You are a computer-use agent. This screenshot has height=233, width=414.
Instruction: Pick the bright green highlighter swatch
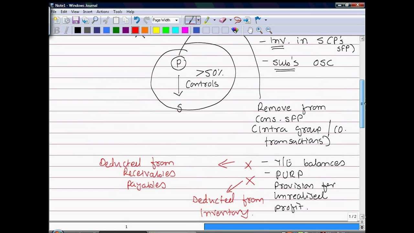point(166,30)
